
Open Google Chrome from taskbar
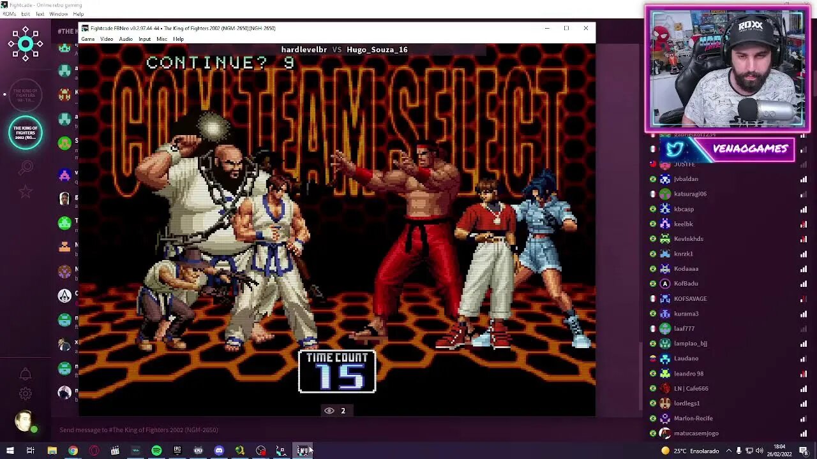click(73, 451)
